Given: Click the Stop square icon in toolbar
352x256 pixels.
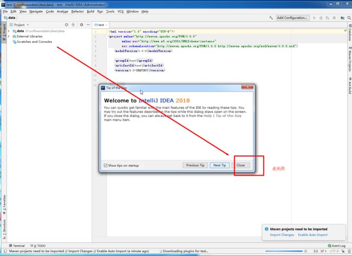Looking at the screenshot, I should pyautogui.click(x=334, y=18).
